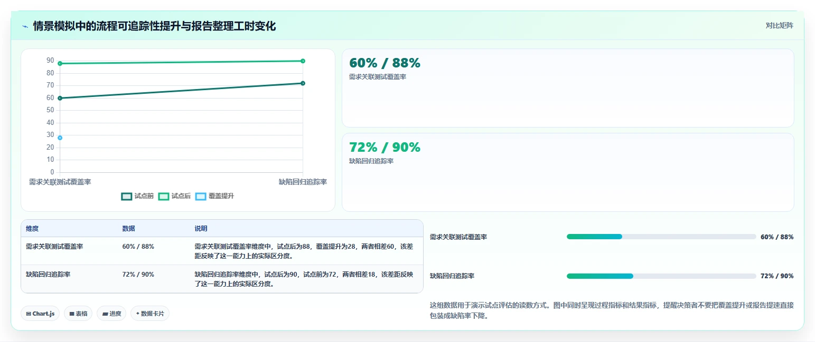Click the 试点前 dark green legend swatch
Image resolution: width=815 pixels, height=342 pixels.
point(126,197)
